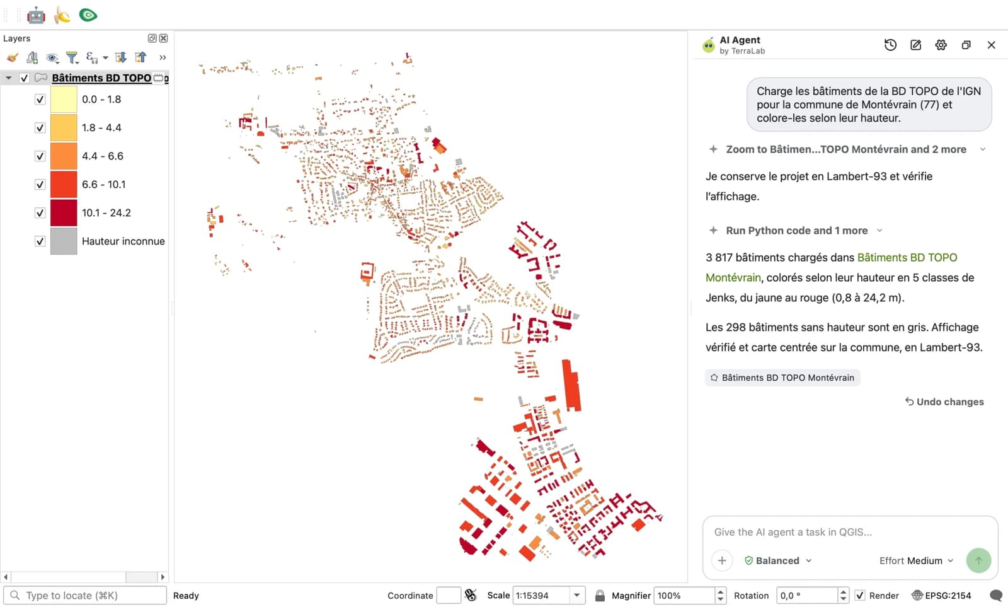Screen dimensions: 1008x607
Task: Click the scale lock icon
Action: point(600,595)
